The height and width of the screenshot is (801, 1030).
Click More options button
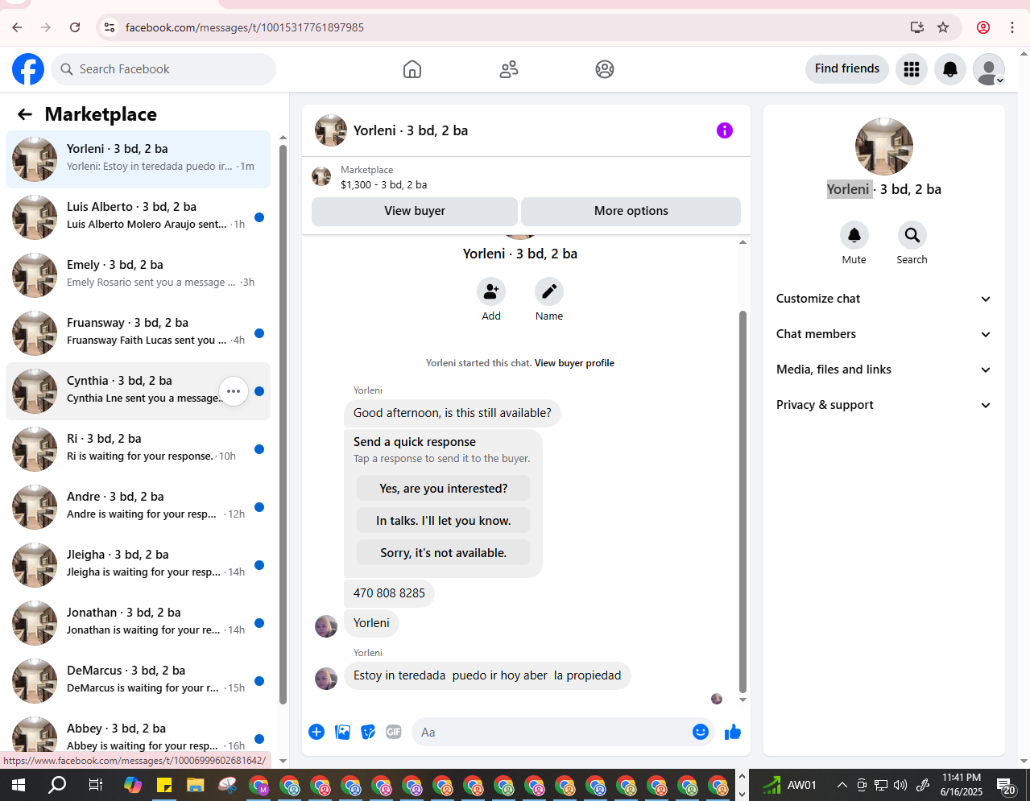point(631,211)
